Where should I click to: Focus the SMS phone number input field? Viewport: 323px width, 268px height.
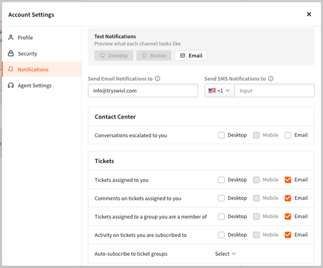click(x=275, y=91)
